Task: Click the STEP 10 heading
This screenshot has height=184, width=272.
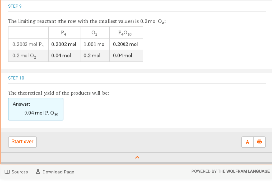Action: coord(16,78)
